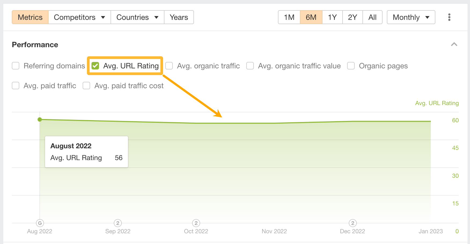Enable the Referring domains checkbox
470x244 pixels.
[16, 66]
